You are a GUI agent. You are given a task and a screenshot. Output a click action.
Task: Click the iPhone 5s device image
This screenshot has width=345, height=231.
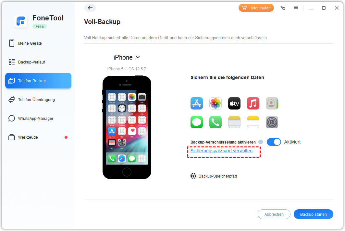click(x=127, y=127)
